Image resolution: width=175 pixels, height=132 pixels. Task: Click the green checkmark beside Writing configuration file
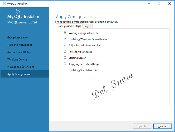click(x=65, y=33)
